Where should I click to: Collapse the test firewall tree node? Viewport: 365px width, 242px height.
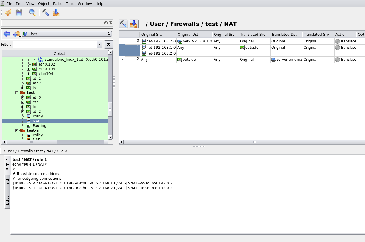click(x=17, y=92)
